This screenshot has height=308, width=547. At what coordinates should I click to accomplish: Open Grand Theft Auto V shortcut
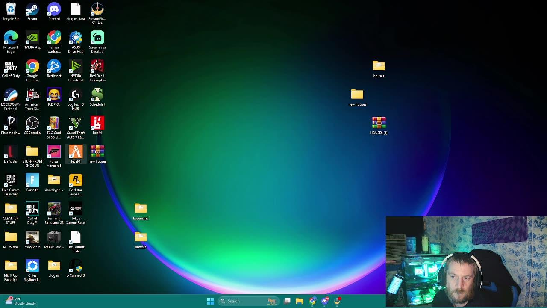pyautogui.click(x=76, y=127)
